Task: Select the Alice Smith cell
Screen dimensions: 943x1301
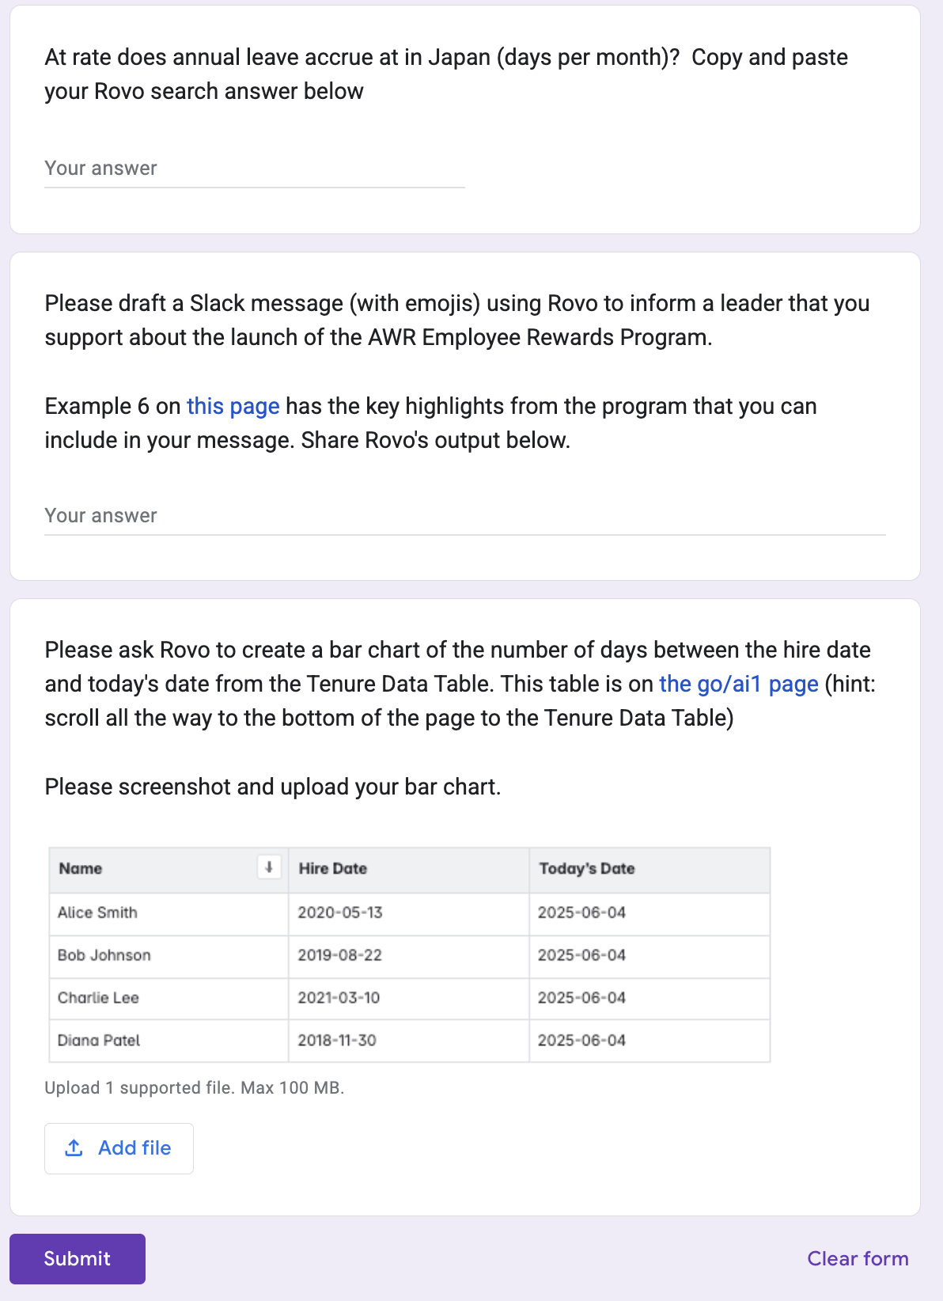Action: tap(169, 913)
